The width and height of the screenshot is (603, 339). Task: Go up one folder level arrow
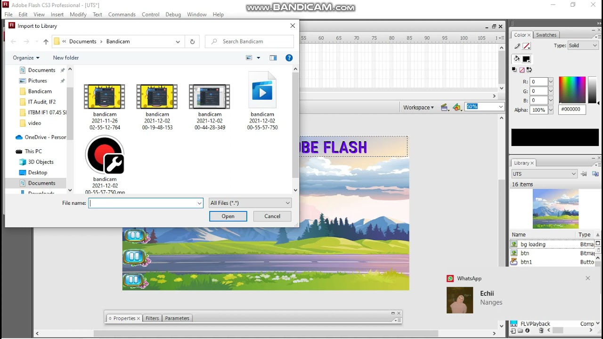point(46,41)
